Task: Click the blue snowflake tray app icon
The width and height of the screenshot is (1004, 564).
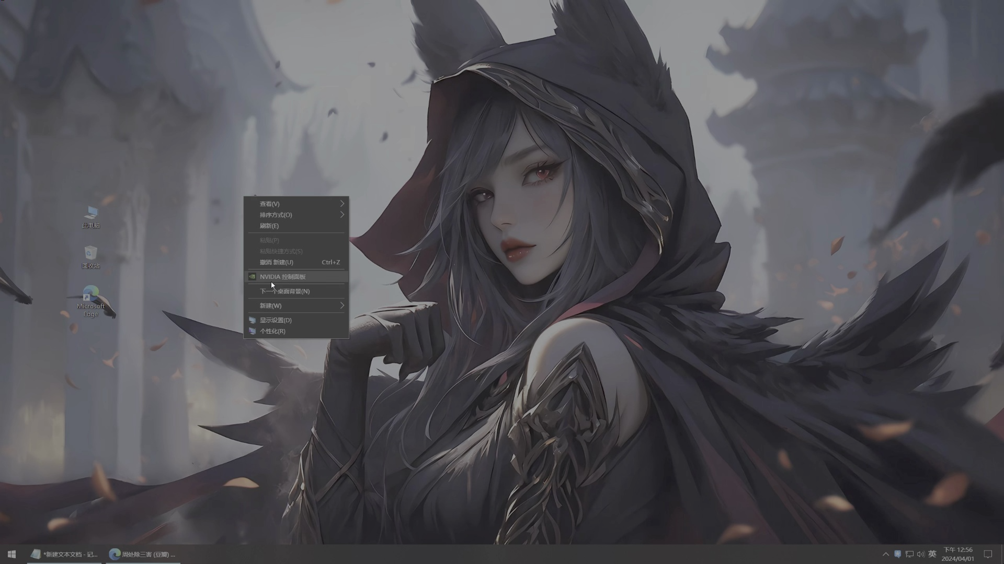Action: pyautogui.click(x=897, y=554)
